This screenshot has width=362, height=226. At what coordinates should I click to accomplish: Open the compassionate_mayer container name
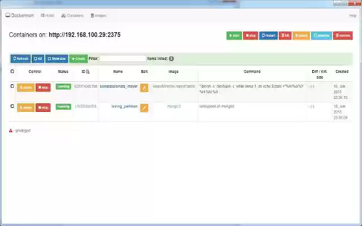pyautogui.click(x=119, y=86)
